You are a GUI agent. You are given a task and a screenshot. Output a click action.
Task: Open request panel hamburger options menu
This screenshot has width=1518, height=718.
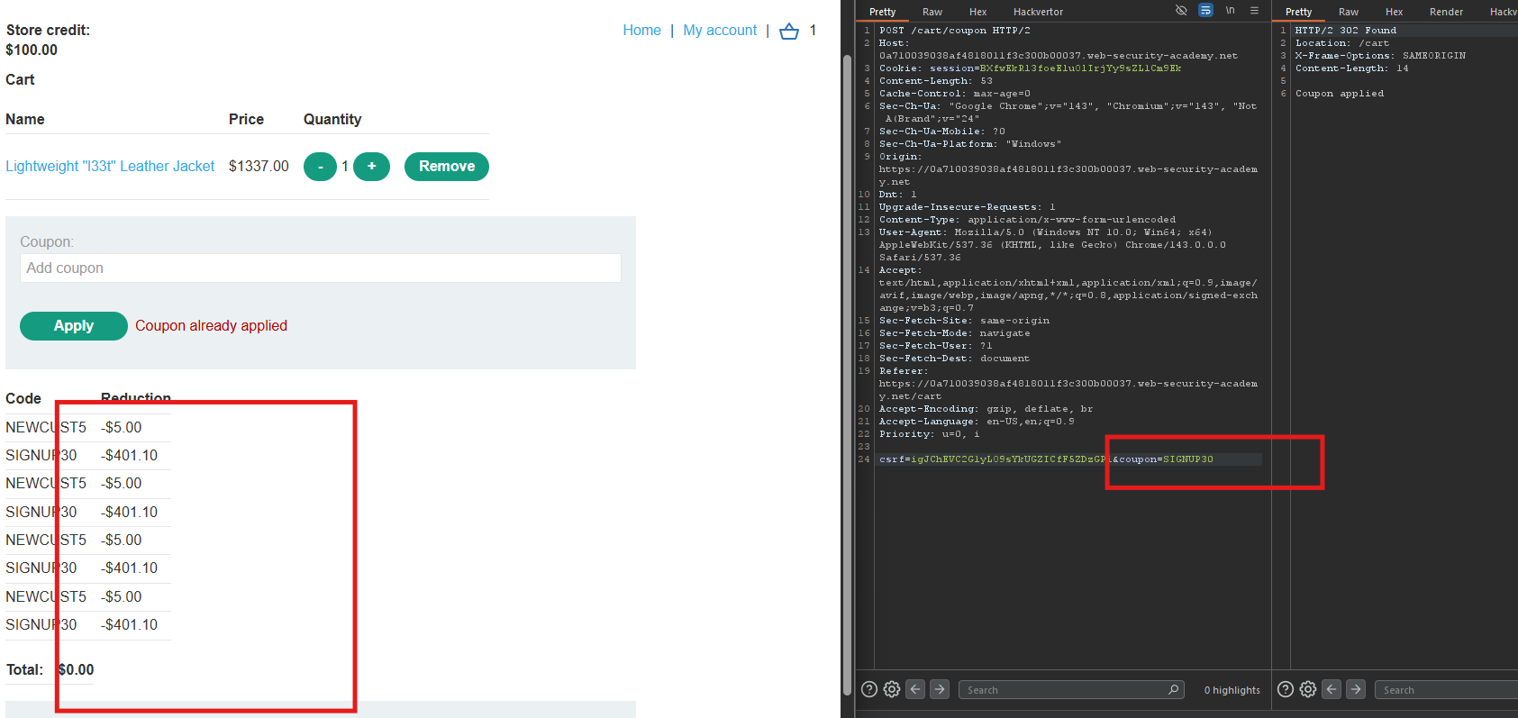coord(1254,11)
